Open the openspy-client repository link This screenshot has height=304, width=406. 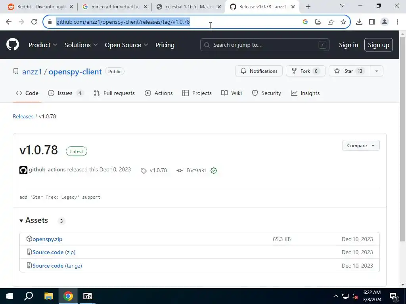click(x=75, y=72)
